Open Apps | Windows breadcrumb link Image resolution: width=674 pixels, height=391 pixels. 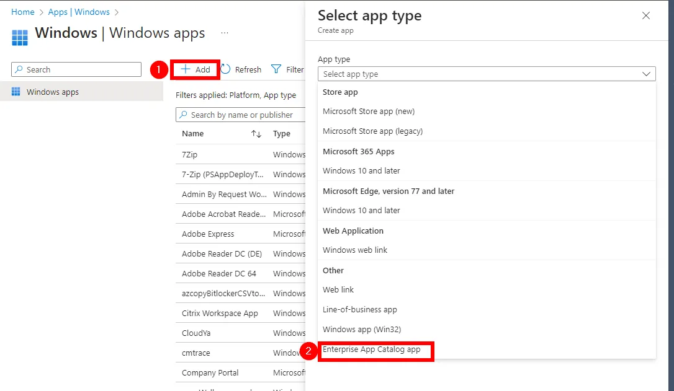pos(79,12)
